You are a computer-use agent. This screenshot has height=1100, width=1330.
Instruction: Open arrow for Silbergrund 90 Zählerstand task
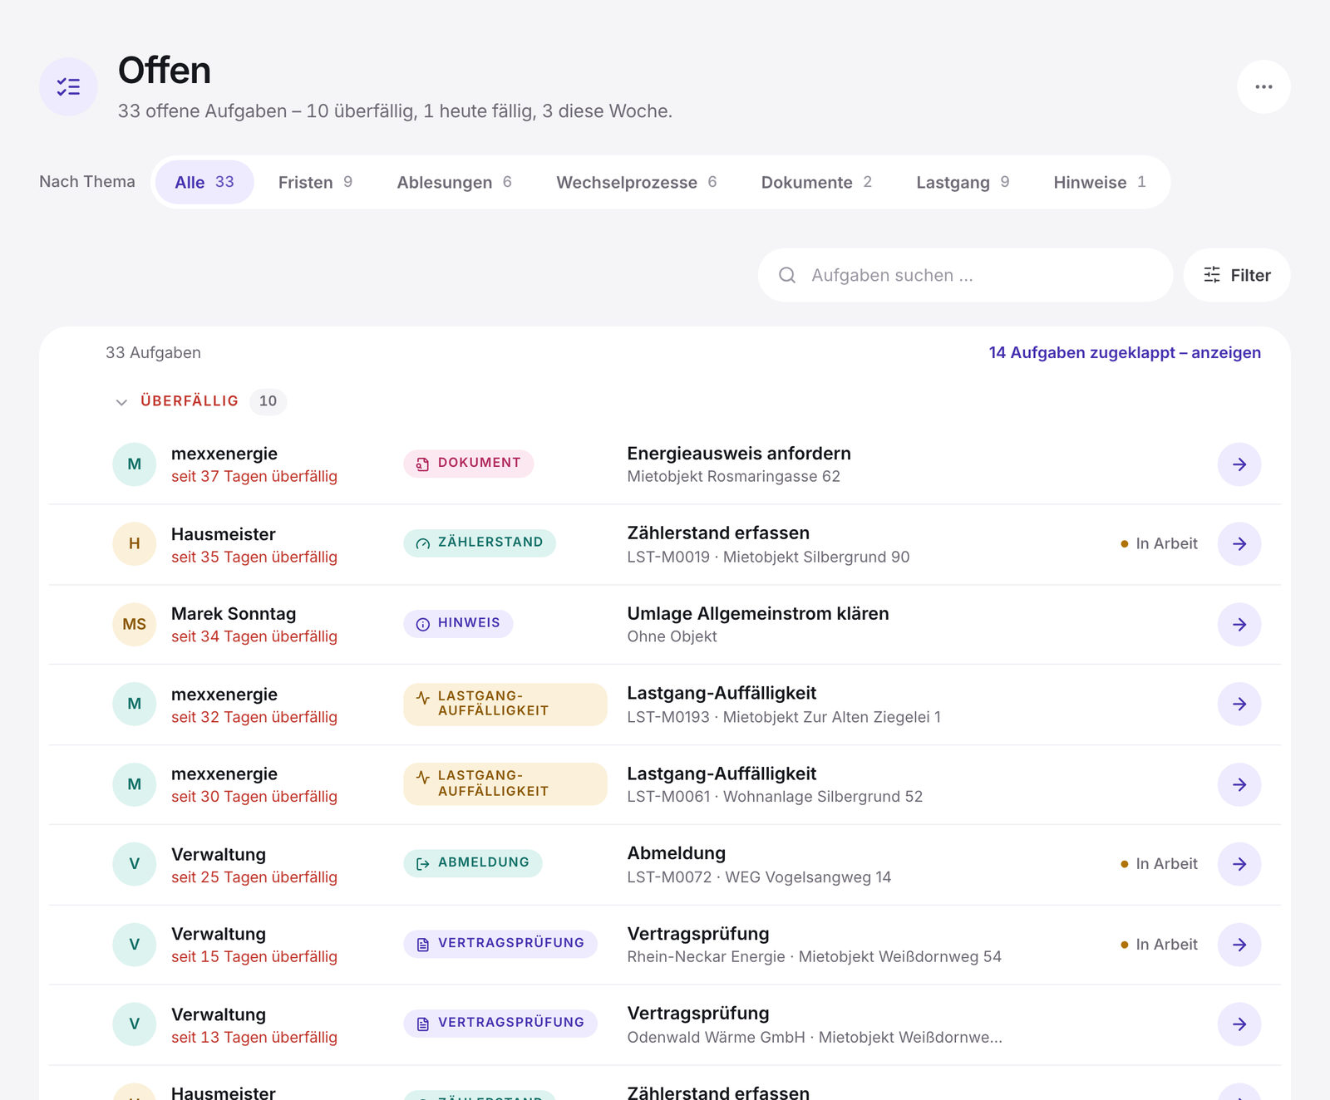[x=1239, y=544]
